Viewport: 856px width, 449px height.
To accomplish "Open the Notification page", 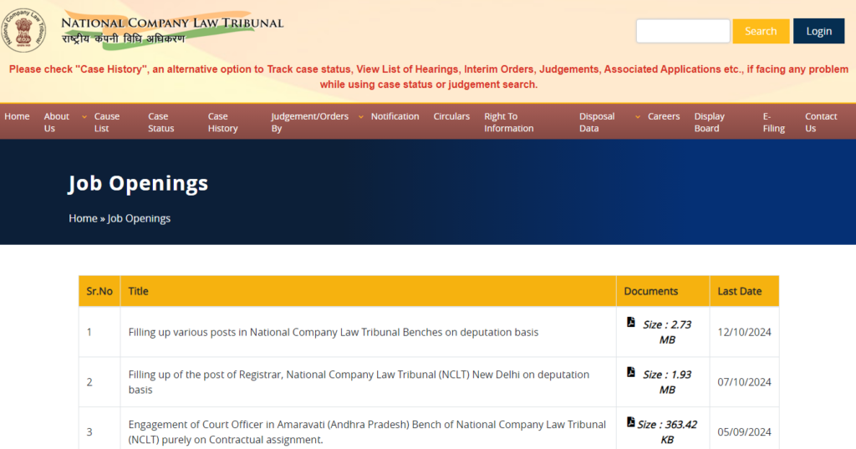I will (395, 116).
